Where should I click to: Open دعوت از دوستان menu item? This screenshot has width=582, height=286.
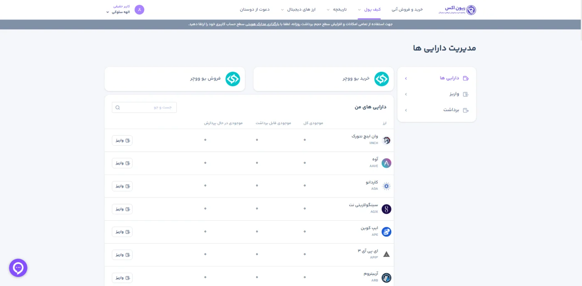coord(254,9)
